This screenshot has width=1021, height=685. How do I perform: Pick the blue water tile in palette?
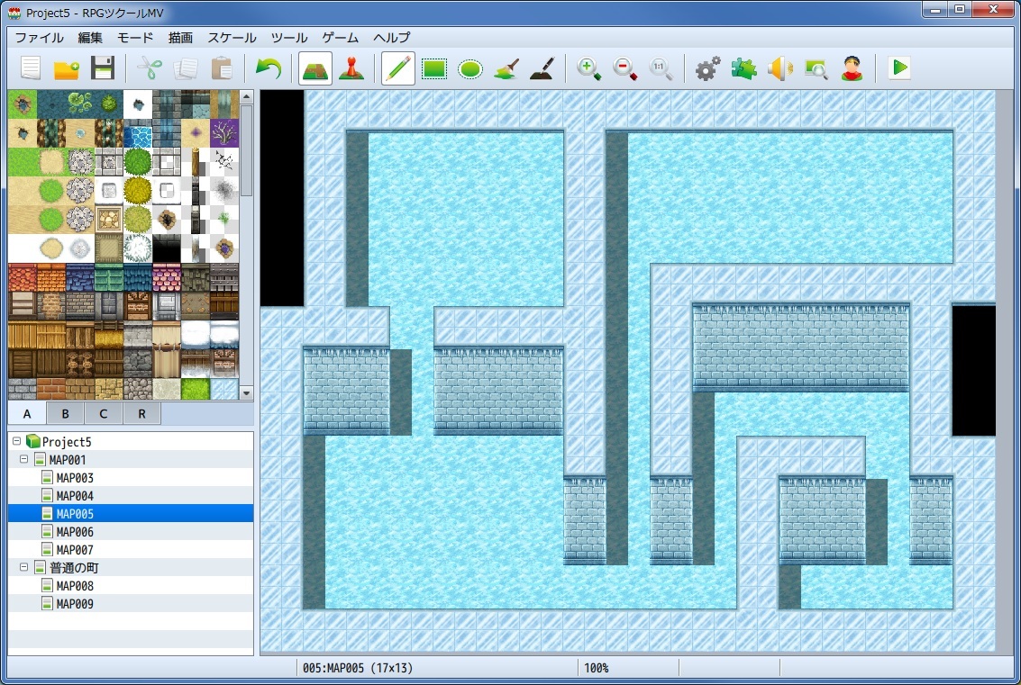click(137, 133)
